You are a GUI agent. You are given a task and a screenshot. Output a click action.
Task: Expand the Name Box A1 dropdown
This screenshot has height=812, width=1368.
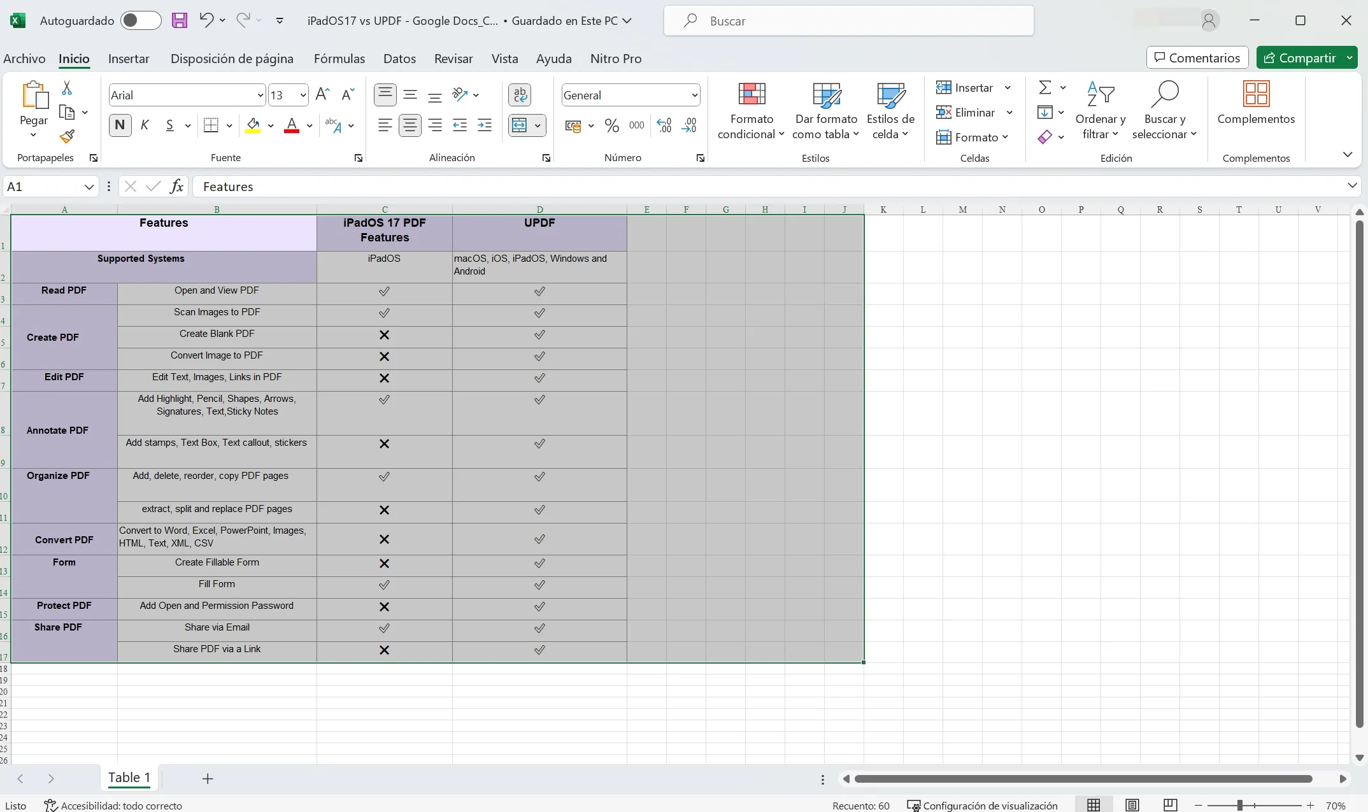(89, 187)
